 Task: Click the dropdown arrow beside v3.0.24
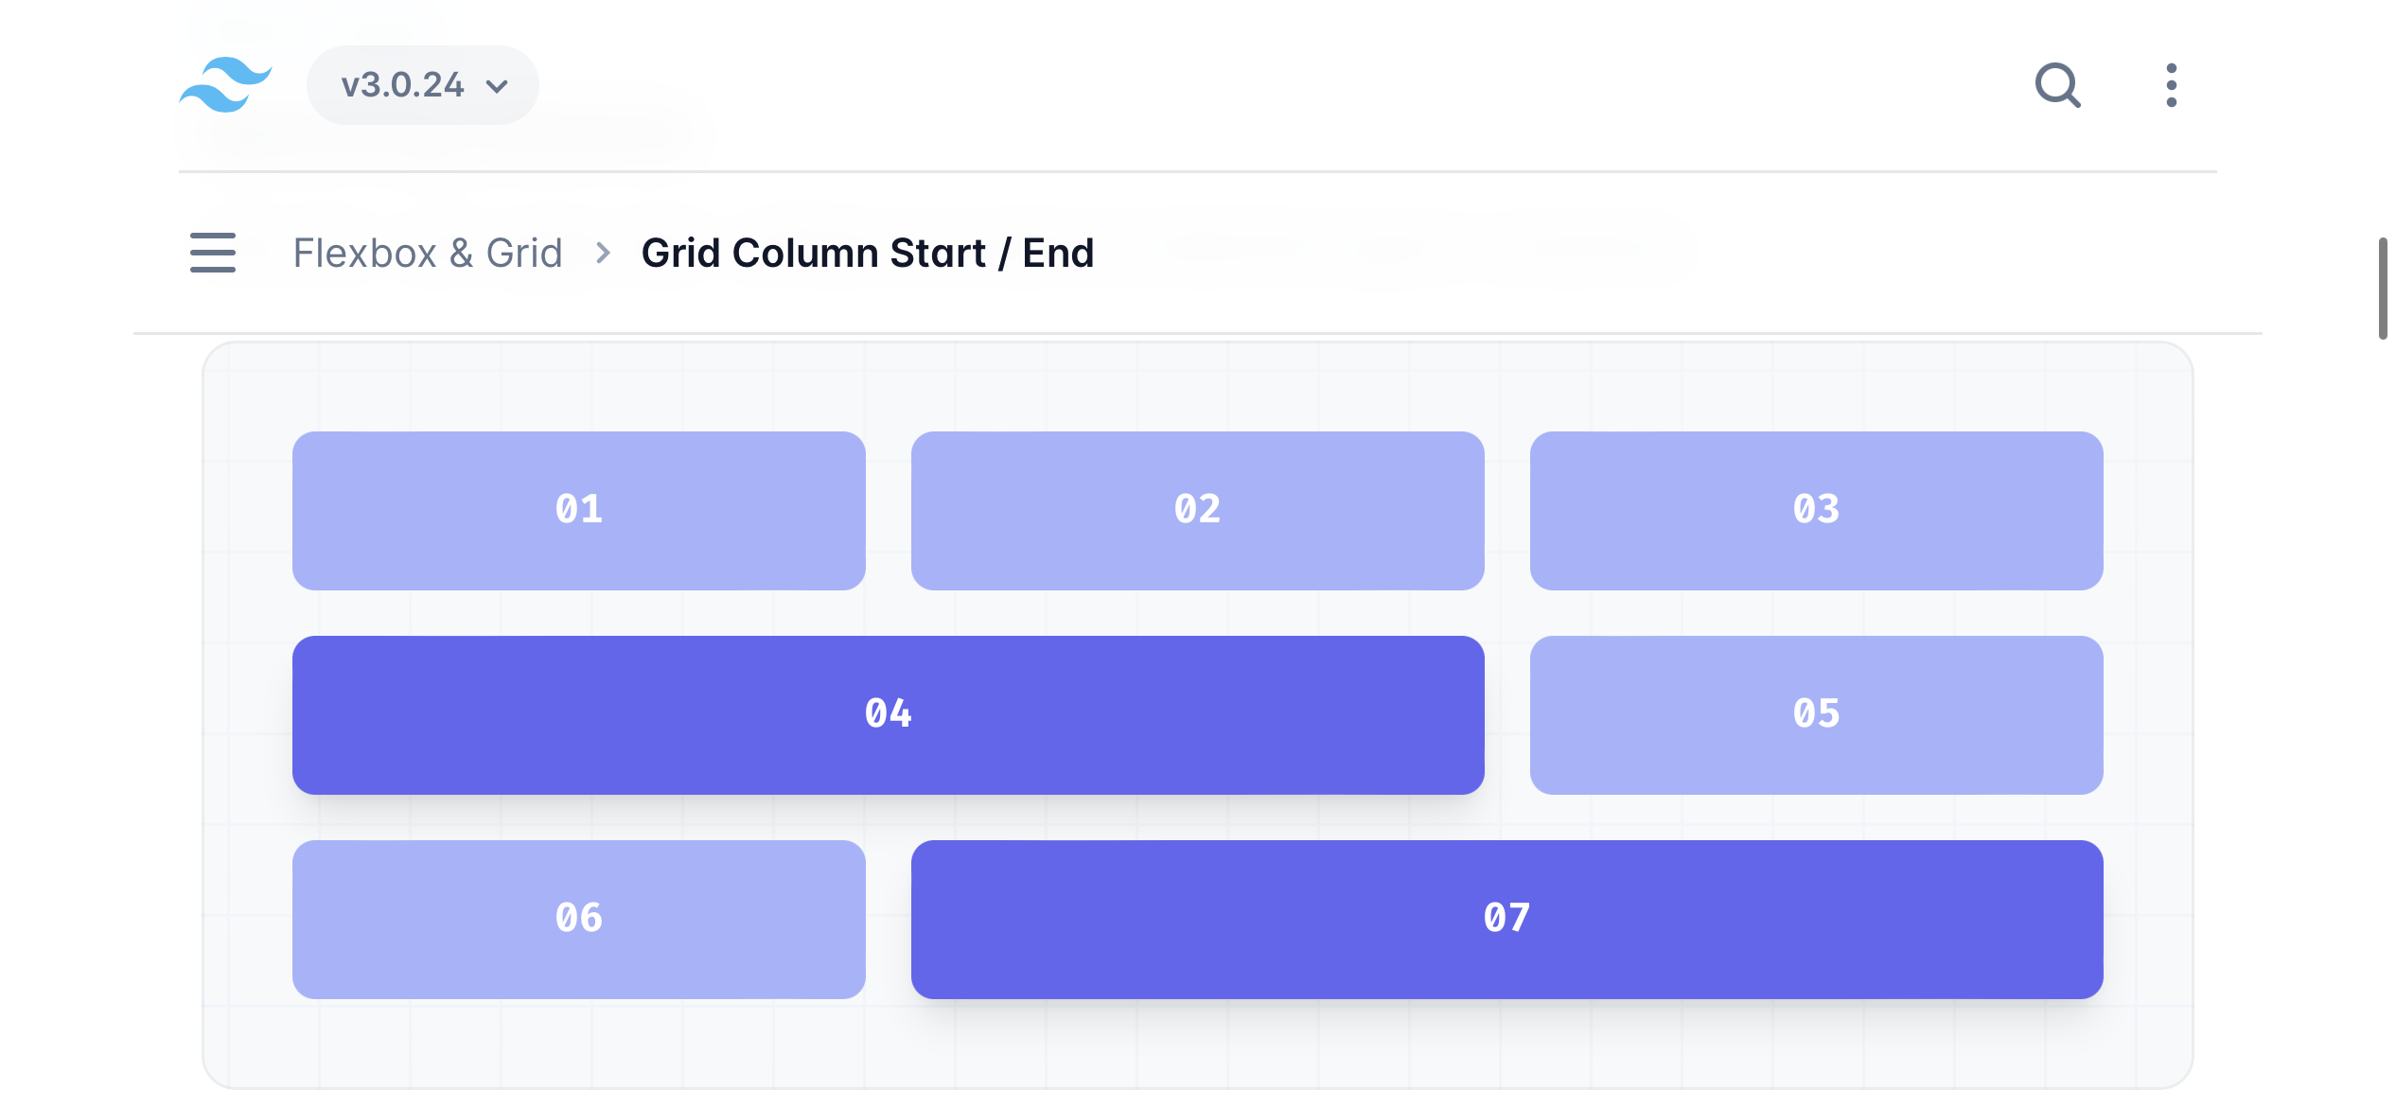[497, 85]
